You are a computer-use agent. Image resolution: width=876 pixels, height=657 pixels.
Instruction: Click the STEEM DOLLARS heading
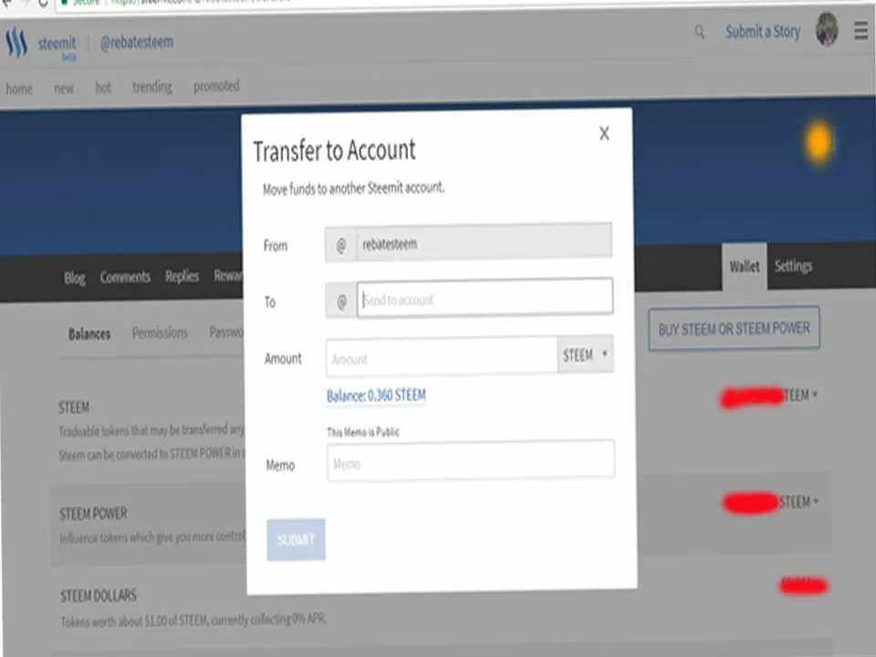click(x=99, y=596)
